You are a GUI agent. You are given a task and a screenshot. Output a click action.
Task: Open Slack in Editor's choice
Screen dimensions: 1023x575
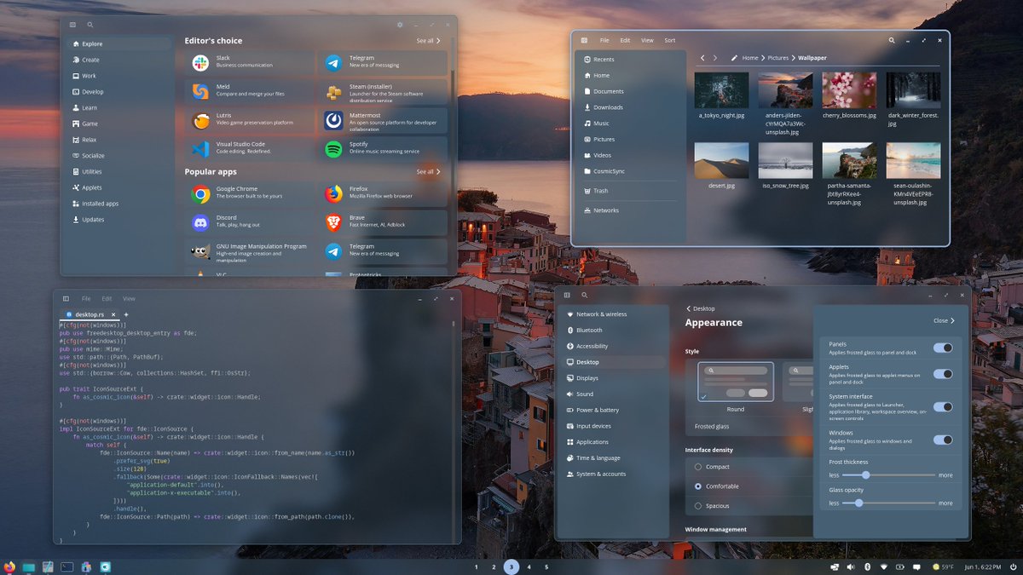(250, 61)
